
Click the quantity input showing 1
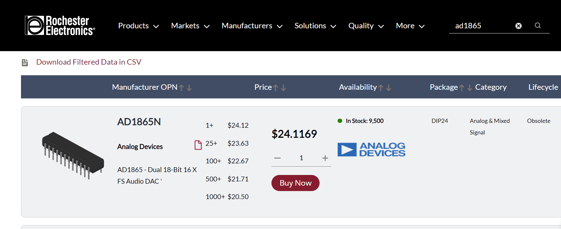pyautogui.click(x=301, y=158)
